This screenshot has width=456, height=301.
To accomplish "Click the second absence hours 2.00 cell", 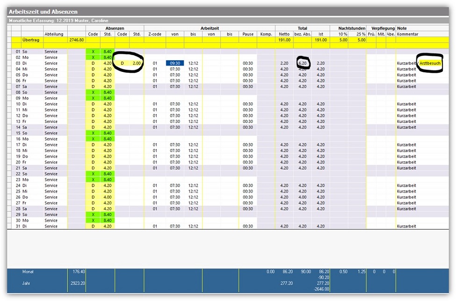I will [x=136, y=63].
